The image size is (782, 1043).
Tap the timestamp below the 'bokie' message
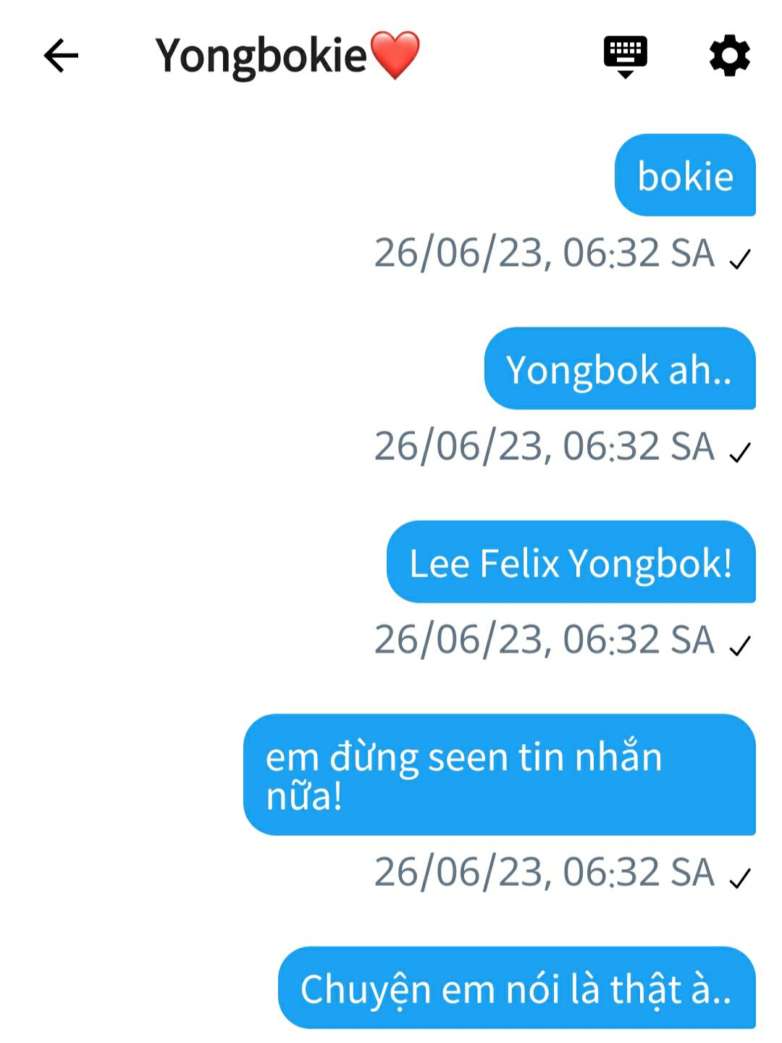(x=545, y=253)
